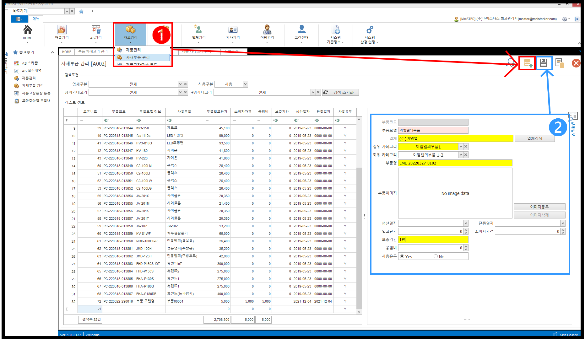Select 자재부품 관리 from dropdown menu
Viewport: 585px width, 339px height.
click(143, 57)
